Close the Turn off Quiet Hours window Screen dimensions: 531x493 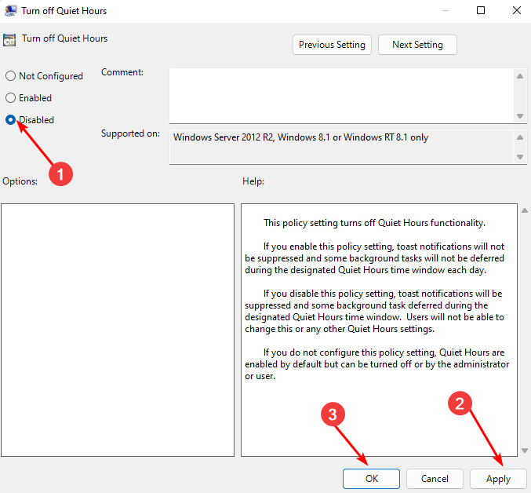(x=516, y=10)
